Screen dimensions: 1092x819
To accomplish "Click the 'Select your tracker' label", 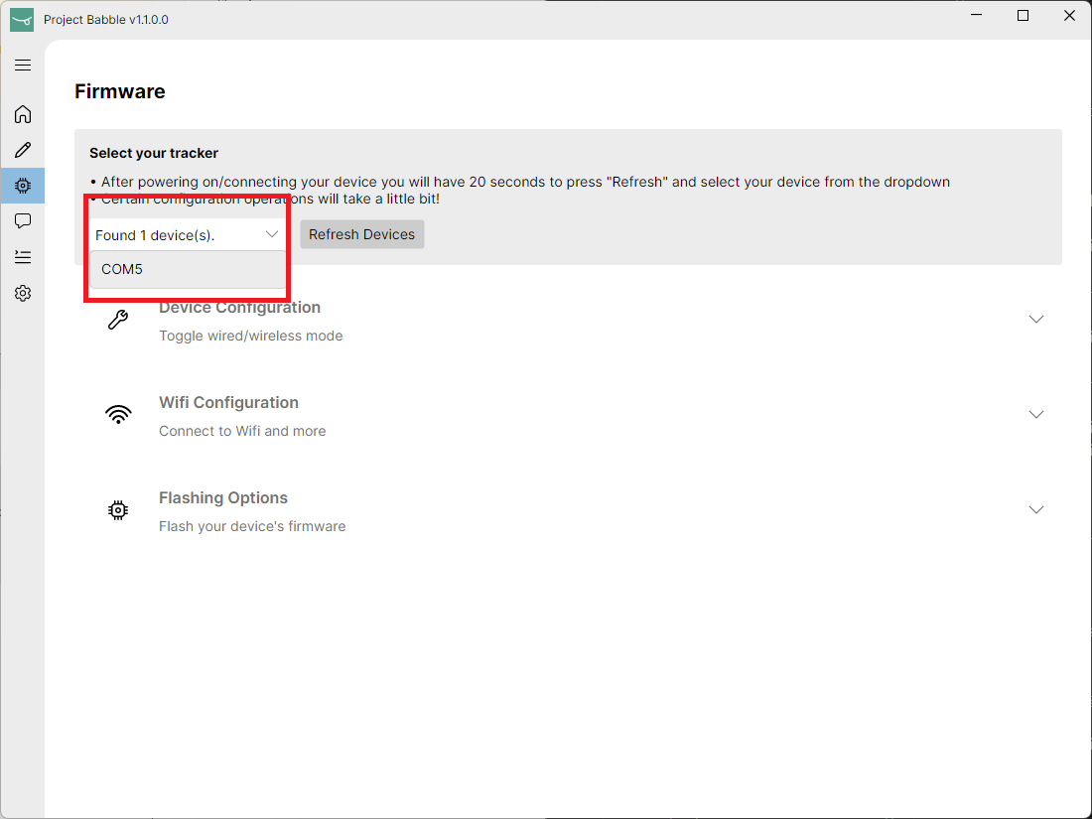I will pyautogui.click(x=154, y=153).
